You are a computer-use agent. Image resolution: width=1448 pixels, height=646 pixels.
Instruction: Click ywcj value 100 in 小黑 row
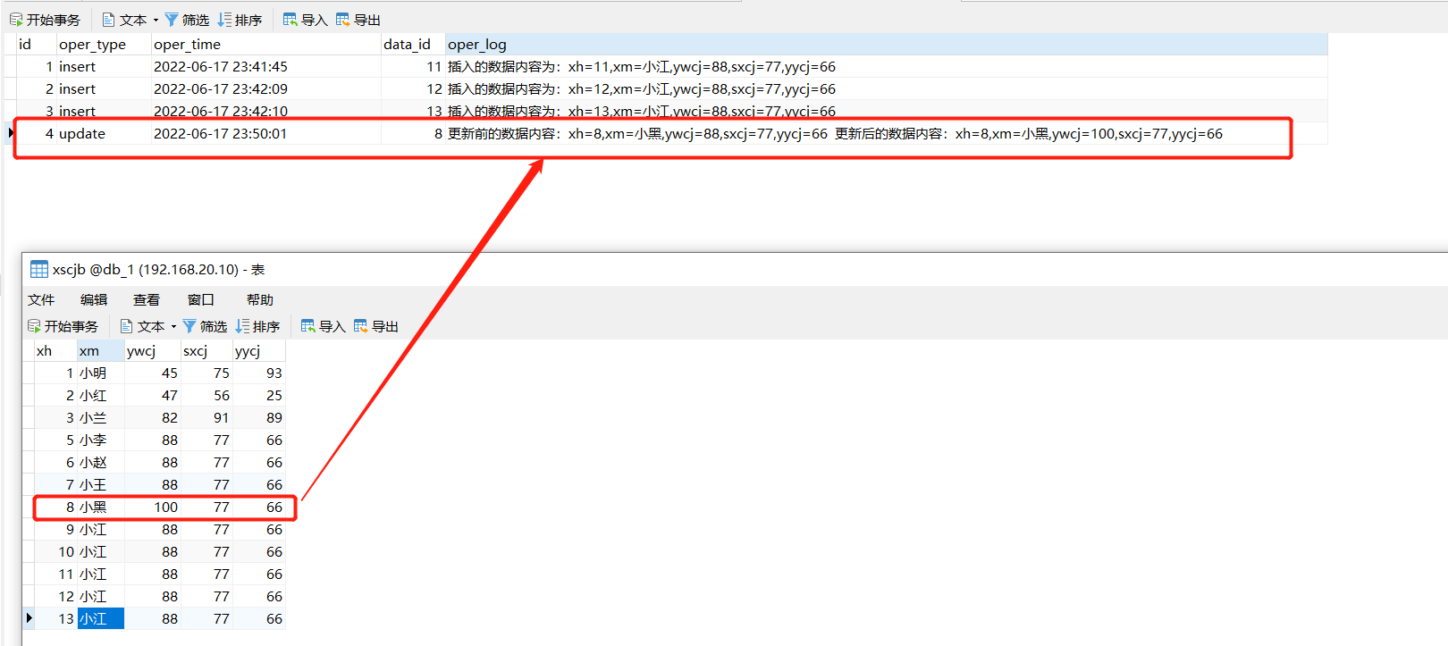(153, 508)
